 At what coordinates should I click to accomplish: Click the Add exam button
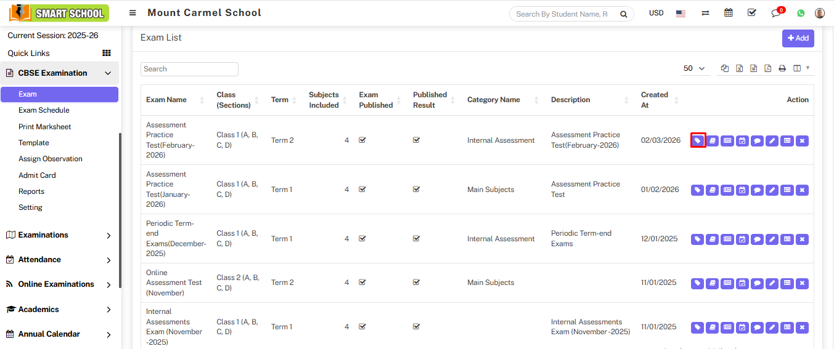(798, 38)
